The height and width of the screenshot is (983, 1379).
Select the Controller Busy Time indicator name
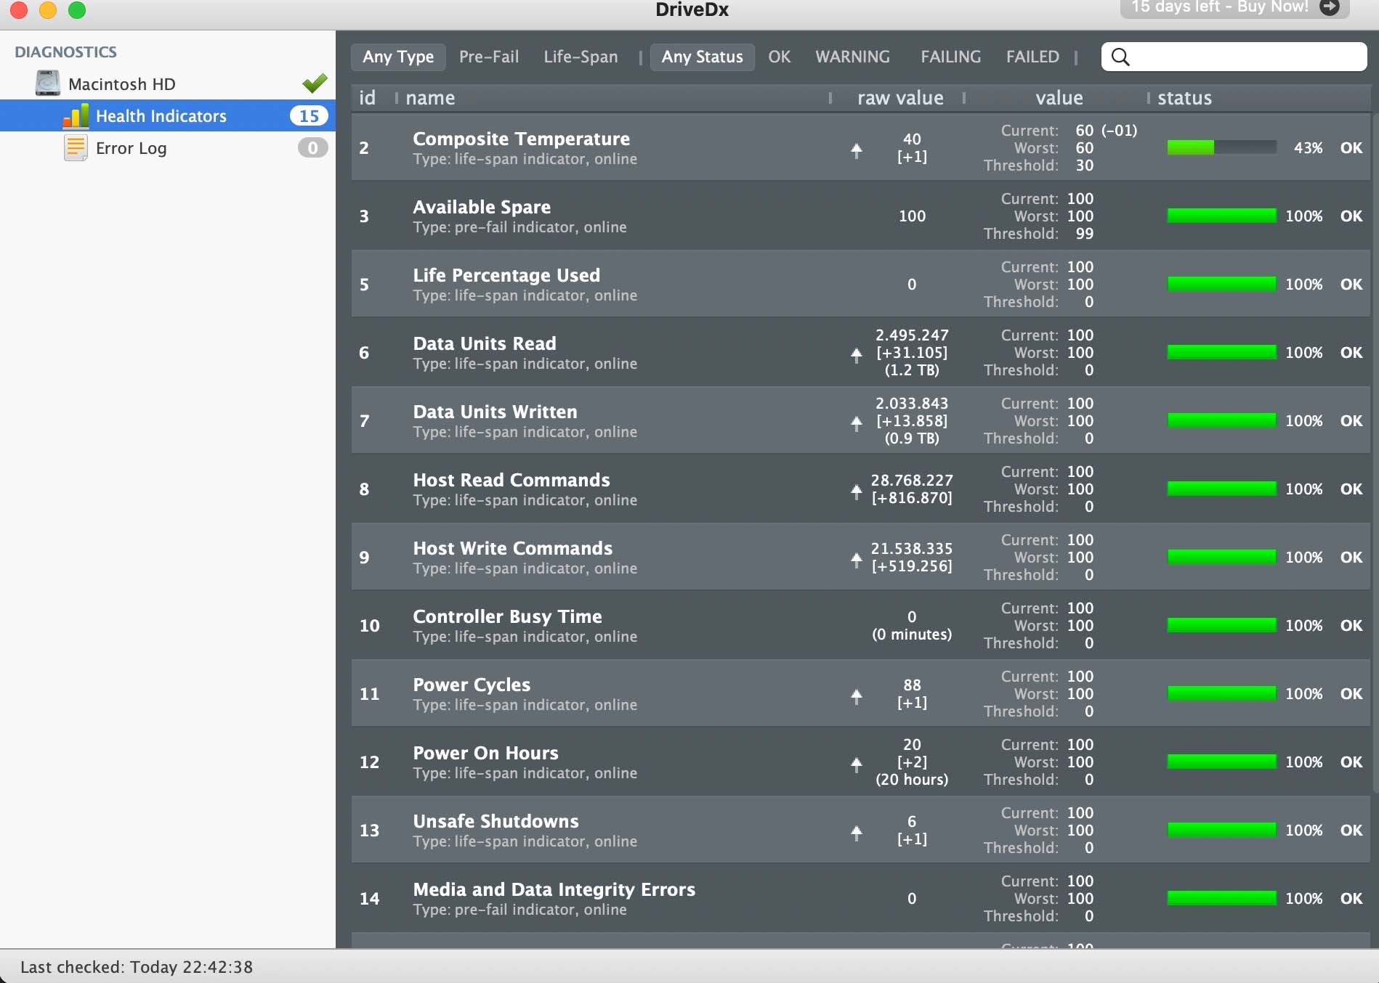coord(507,616)
